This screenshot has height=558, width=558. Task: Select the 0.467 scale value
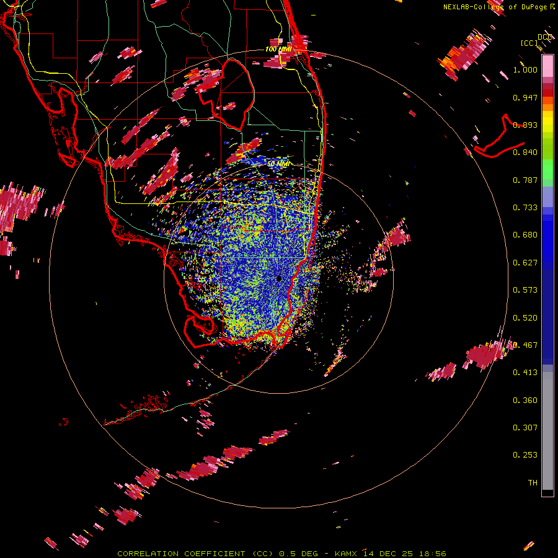525,345
